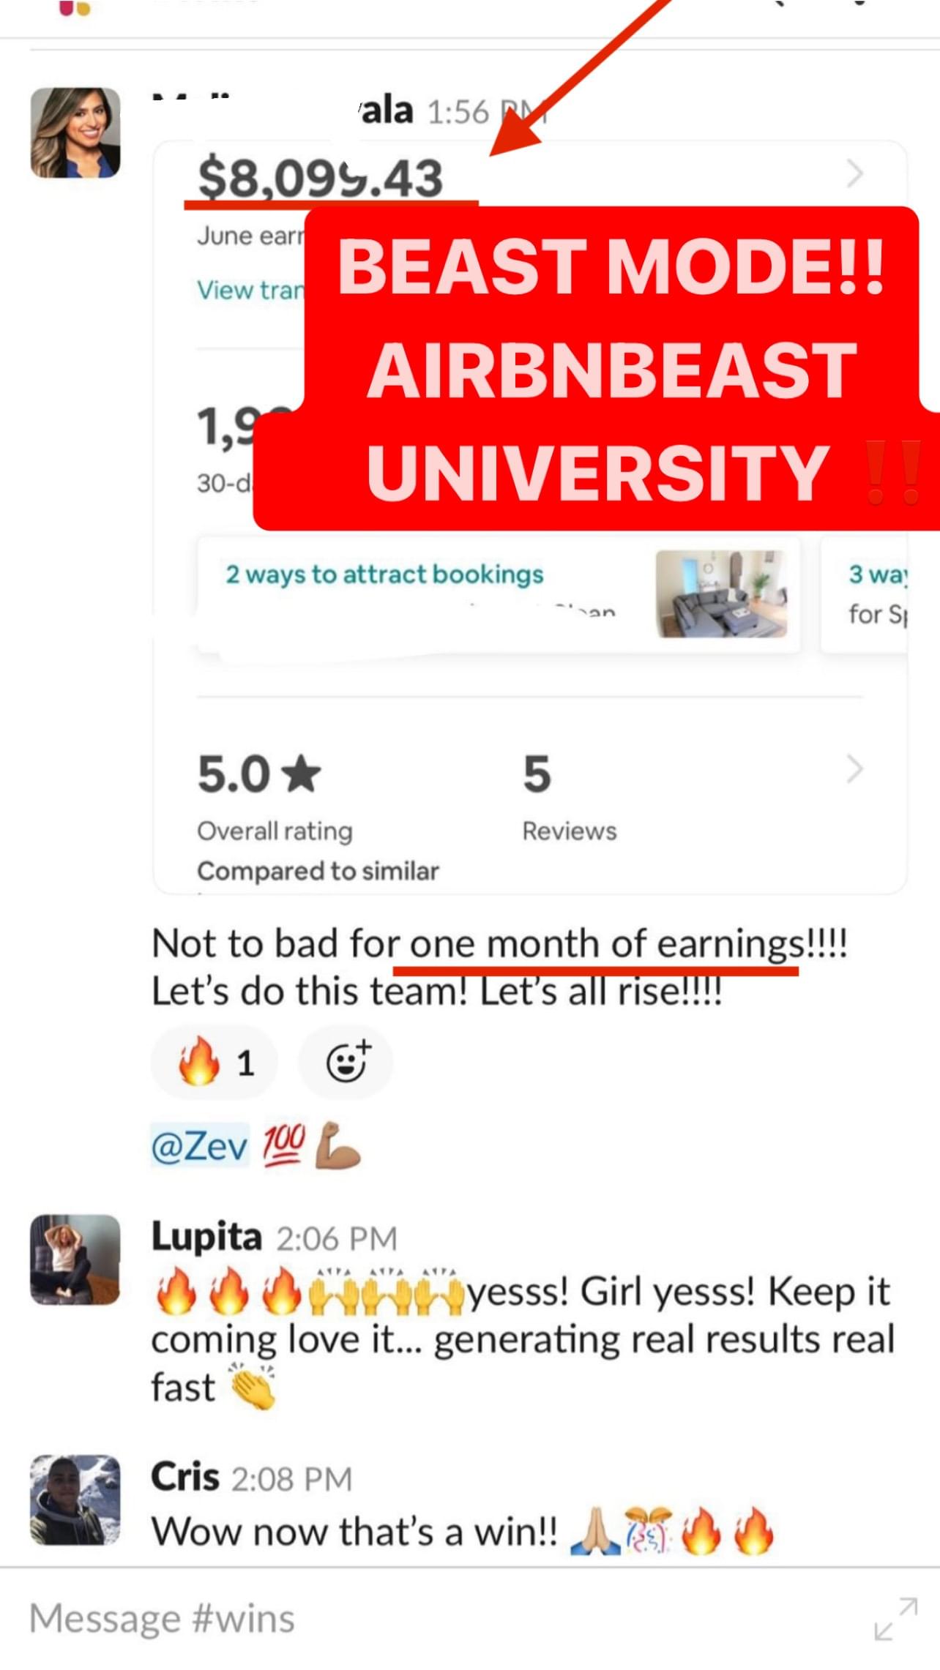Open the View transactions link
The height and width of the screenshot is (1670, 940).
tap(250, 290)
